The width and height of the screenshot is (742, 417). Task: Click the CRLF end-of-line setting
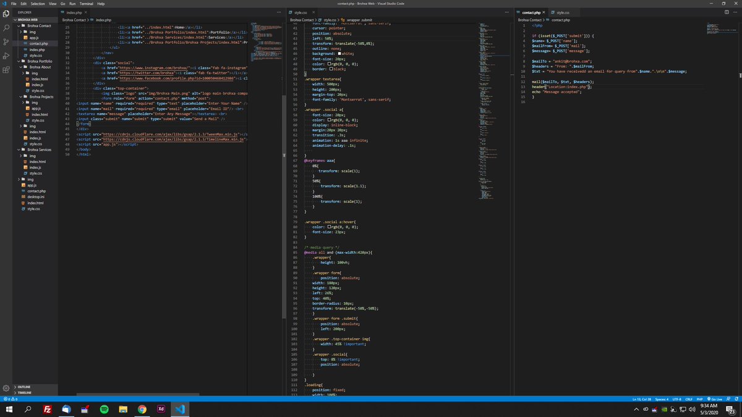click(689, 399)
